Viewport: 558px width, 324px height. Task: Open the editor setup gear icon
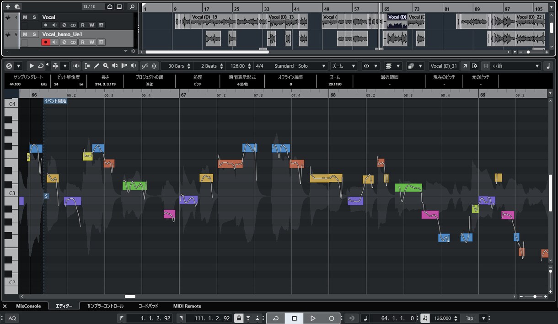[x=475, y=66]
